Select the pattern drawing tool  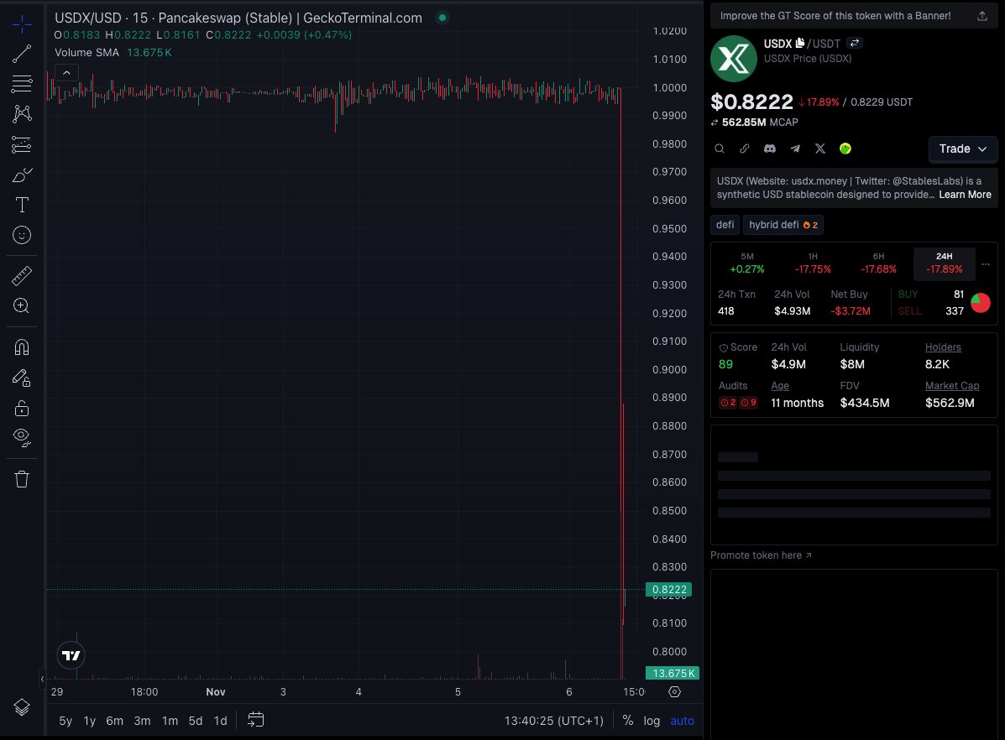coord(22,114)
